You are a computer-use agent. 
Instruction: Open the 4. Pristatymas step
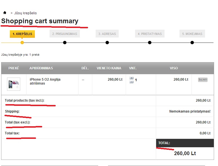pyautogui.click(x=150, y=34)
